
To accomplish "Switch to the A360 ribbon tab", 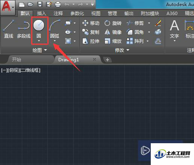I will tap(172, 13).
